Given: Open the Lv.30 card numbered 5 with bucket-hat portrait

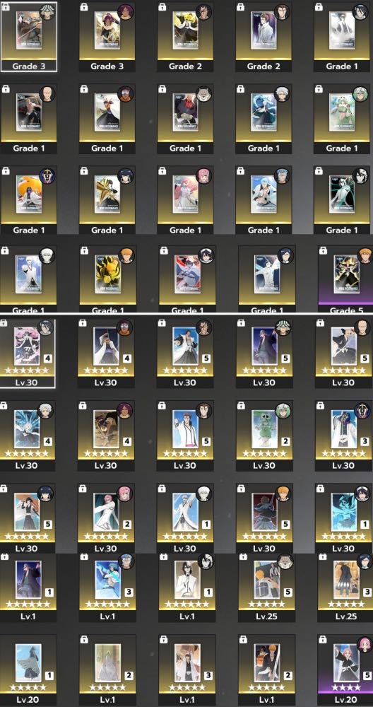Looking at the screenshot, I should tap(266, 353).
